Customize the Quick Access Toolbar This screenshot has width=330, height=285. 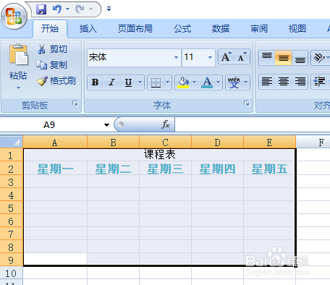pyautogui.click(x=109, y=9)
